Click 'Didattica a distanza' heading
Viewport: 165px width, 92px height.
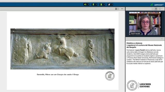click(x=134, y=43)
